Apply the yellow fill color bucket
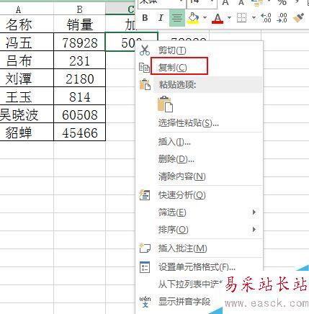The width and height of the screenshot is (309, 314). 194,18
